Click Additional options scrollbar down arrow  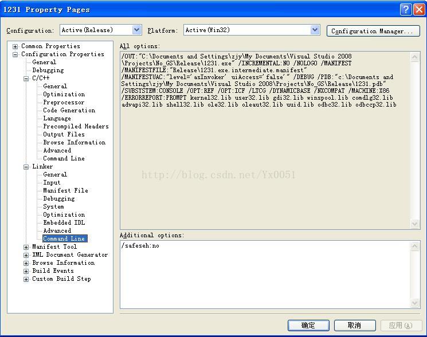[x=415, y=303]
